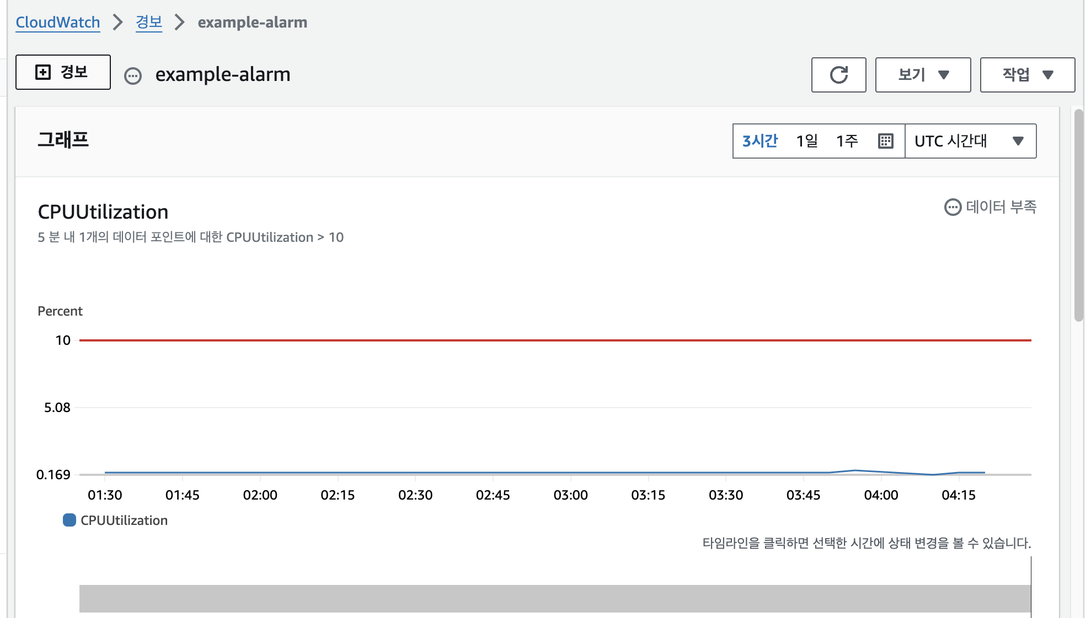Click alarm state icon beside example-alarm title
Image resolution: width=1091 pixels, height=618 pixels.
pos(133,75)
